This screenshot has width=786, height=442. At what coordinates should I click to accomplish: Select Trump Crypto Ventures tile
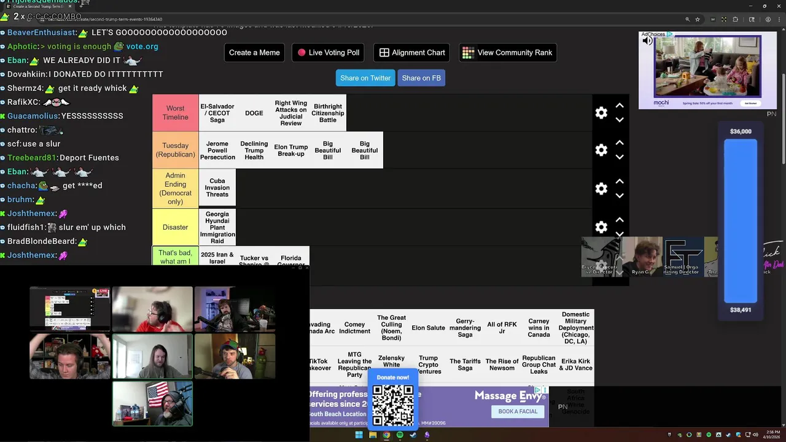tap(428, 365)
